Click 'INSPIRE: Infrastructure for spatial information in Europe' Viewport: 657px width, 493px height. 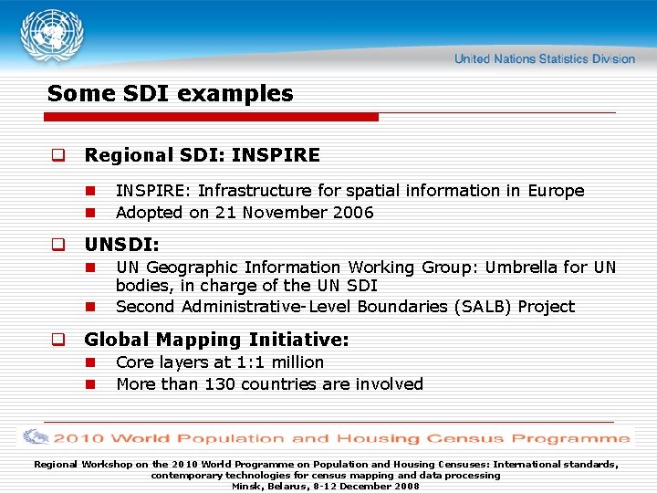[349, 191]
